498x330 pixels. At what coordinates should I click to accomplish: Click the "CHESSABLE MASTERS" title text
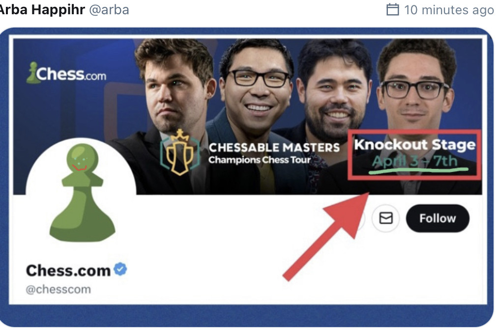coord(274,147)
